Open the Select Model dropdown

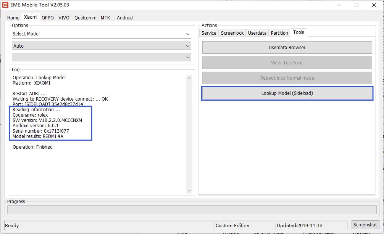[x=101, y=34]
